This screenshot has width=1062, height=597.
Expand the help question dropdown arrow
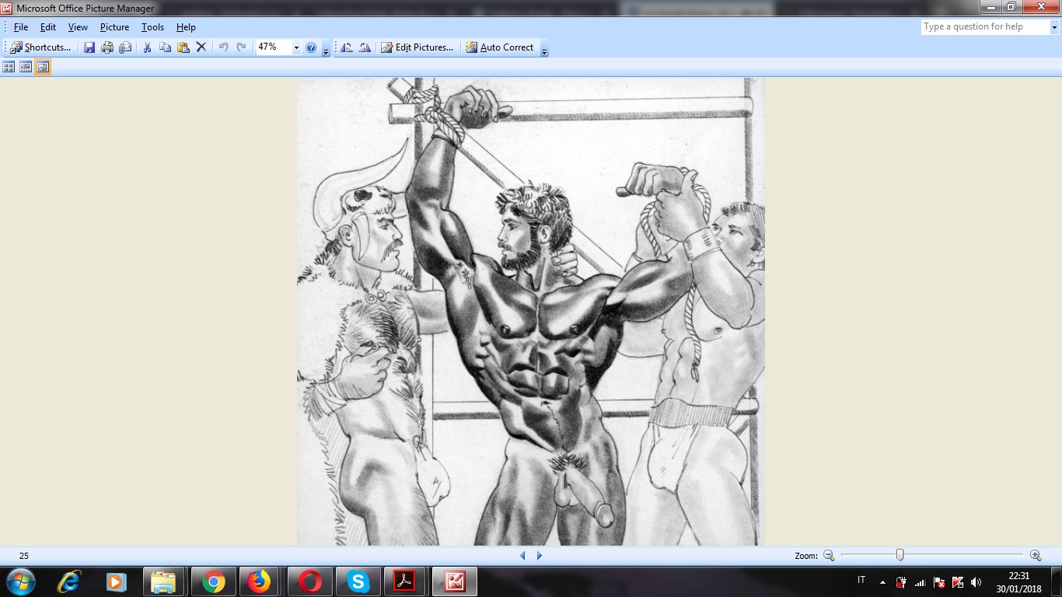click(x=1055, y=26)
